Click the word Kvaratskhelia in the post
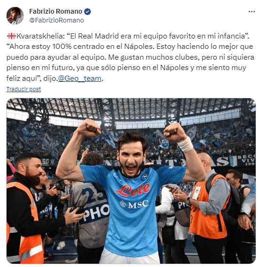258x267 pixels. (x=41, y=36)
